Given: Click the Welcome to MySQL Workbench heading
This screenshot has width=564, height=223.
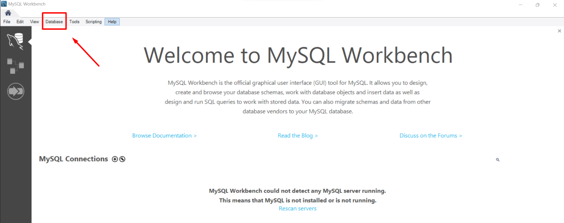Looking at the screenshot, I should click(x=298, y=55).
